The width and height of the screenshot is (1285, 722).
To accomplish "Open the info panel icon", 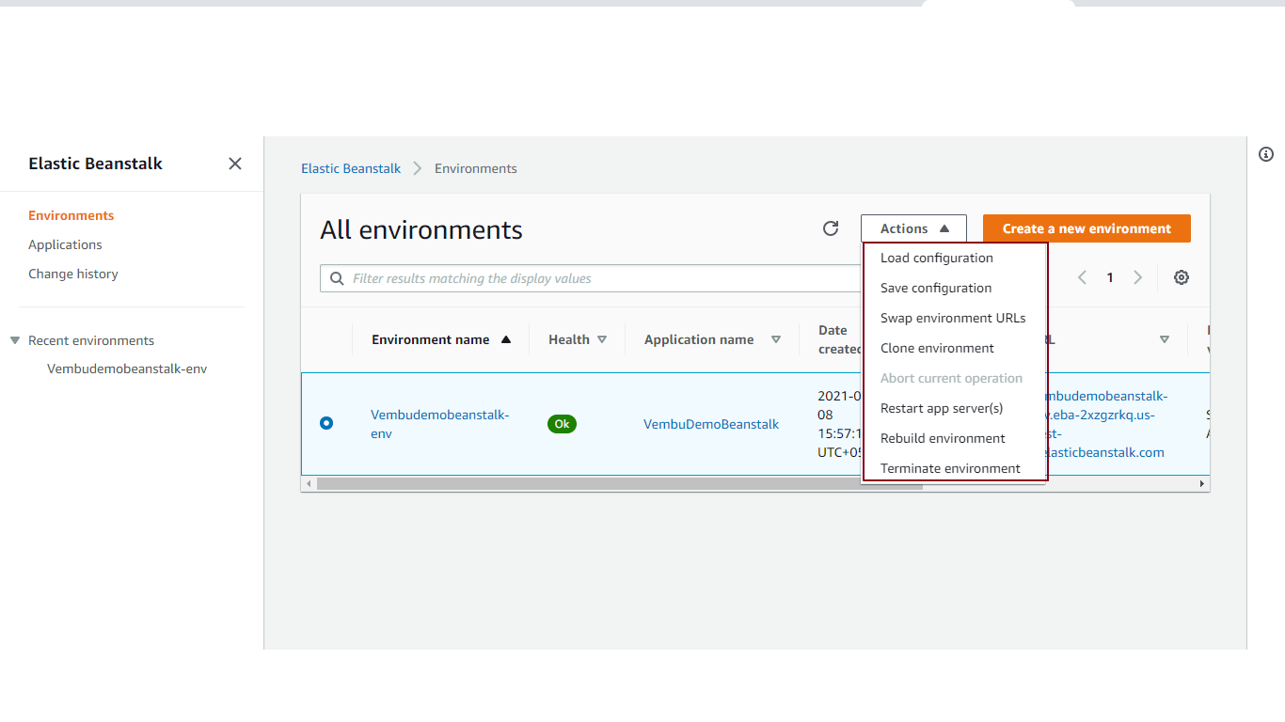I will pos(1266,154).
